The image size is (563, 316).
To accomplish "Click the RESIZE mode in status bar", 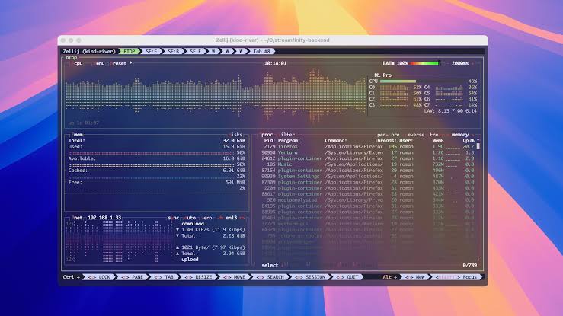I will pyautogui.click(x=199, y=277).
